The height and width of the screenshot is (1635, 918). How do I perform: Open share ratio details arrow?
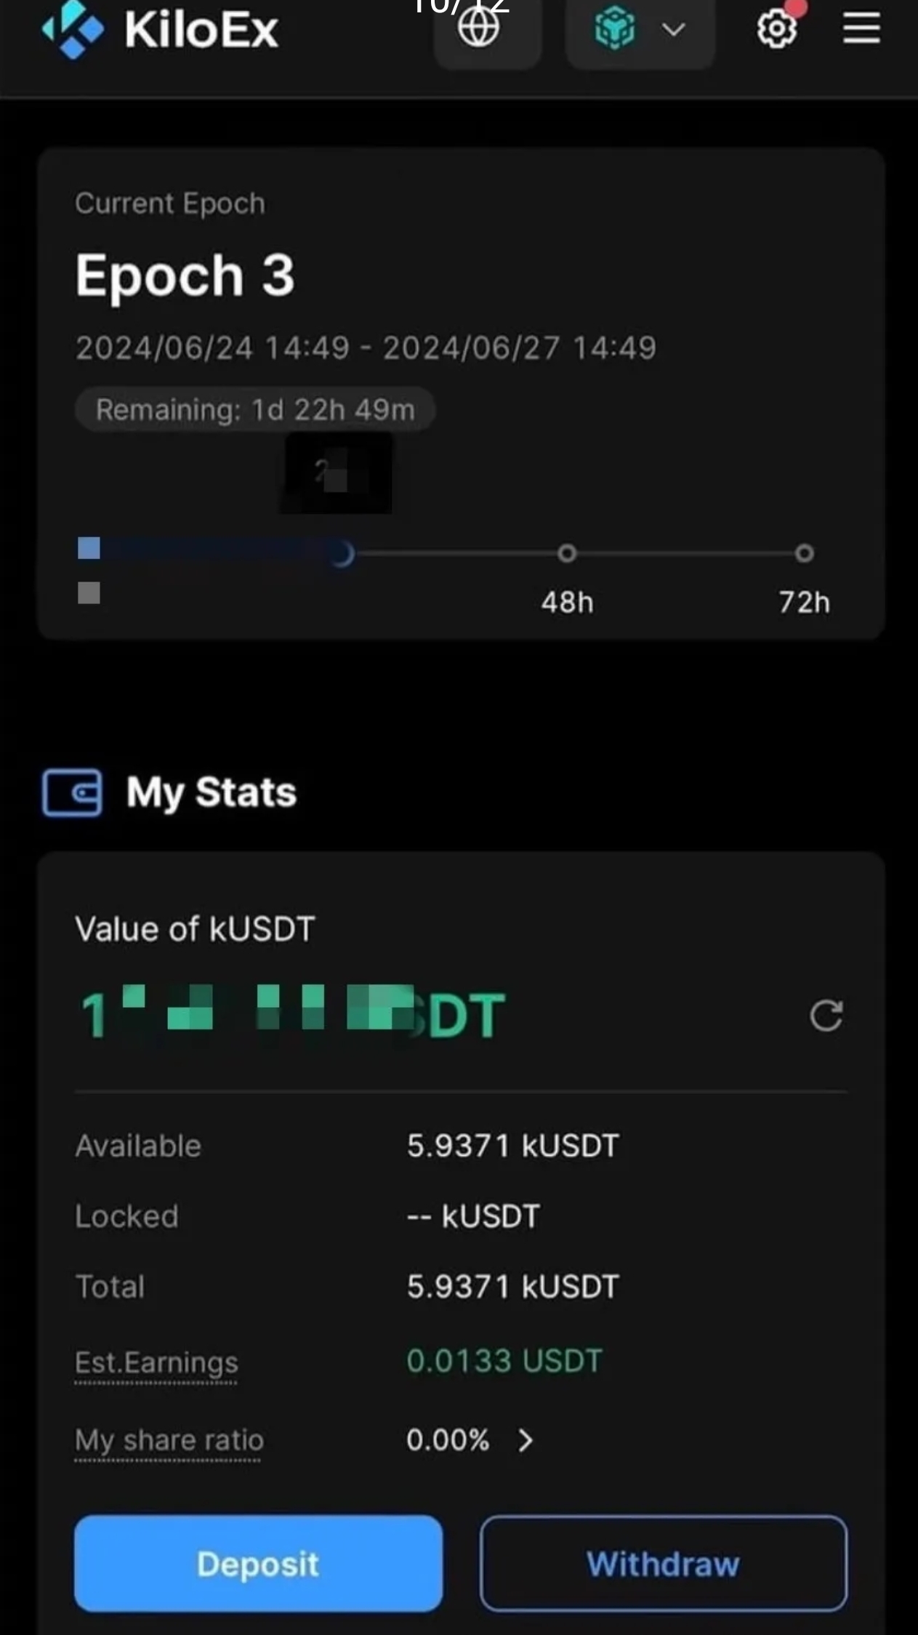(x=526, y=1439)
